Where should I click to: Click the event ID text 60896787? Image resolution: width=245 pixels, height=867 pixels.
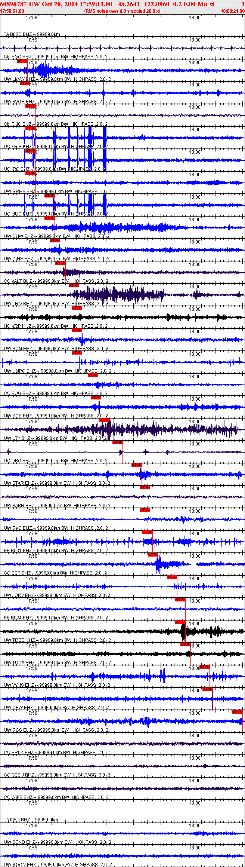point(13,4)
